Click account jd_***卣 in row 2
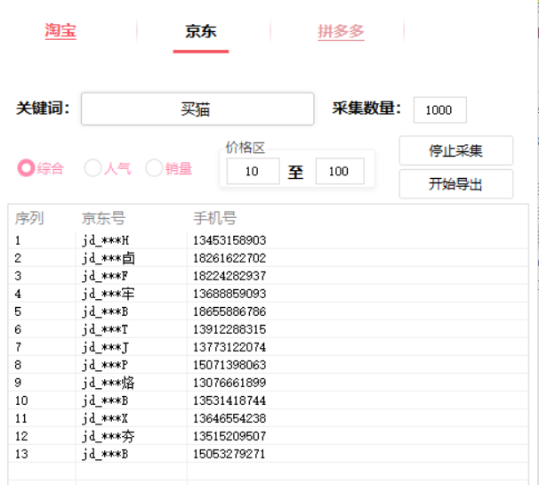The image size is (539, 485). coord(109,258)
